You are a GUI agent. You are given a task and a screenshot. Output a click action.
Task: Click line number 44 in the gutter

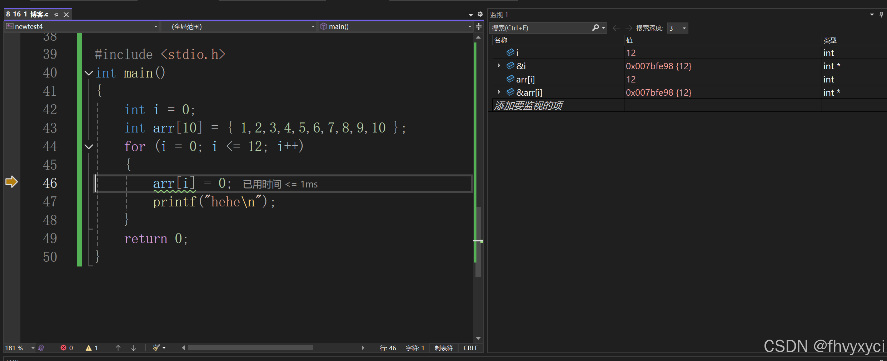[x=50, y=146]
